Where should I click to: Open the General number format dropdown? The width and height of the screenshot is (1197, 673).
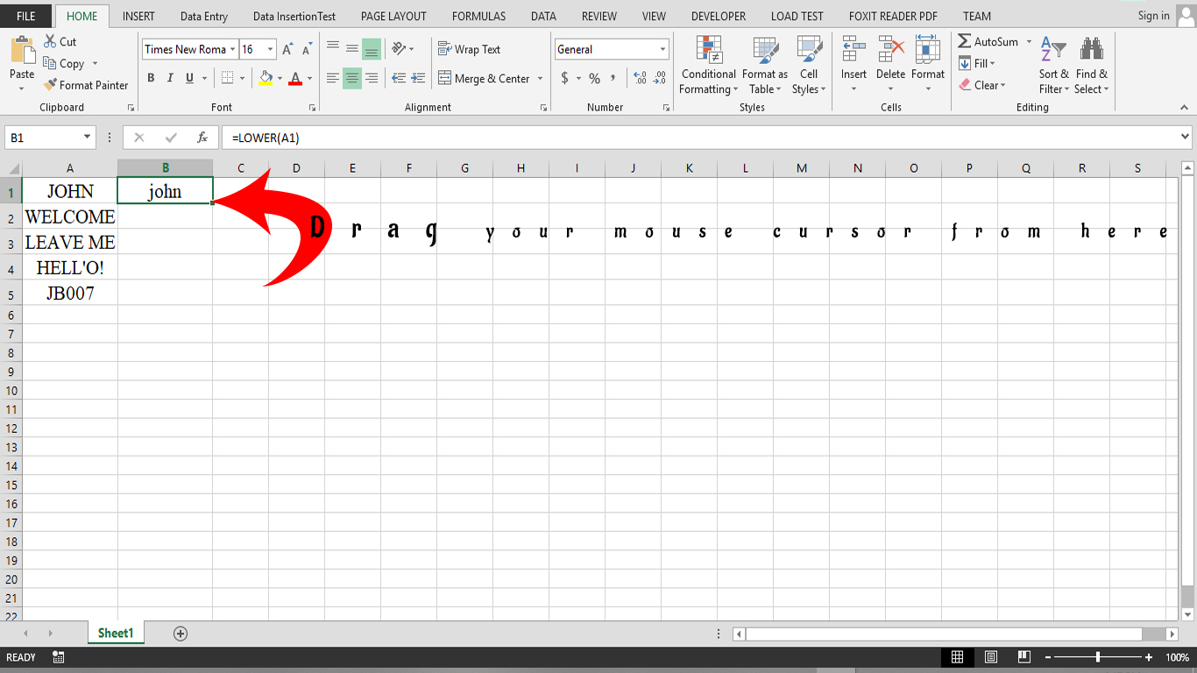[662, 50]
